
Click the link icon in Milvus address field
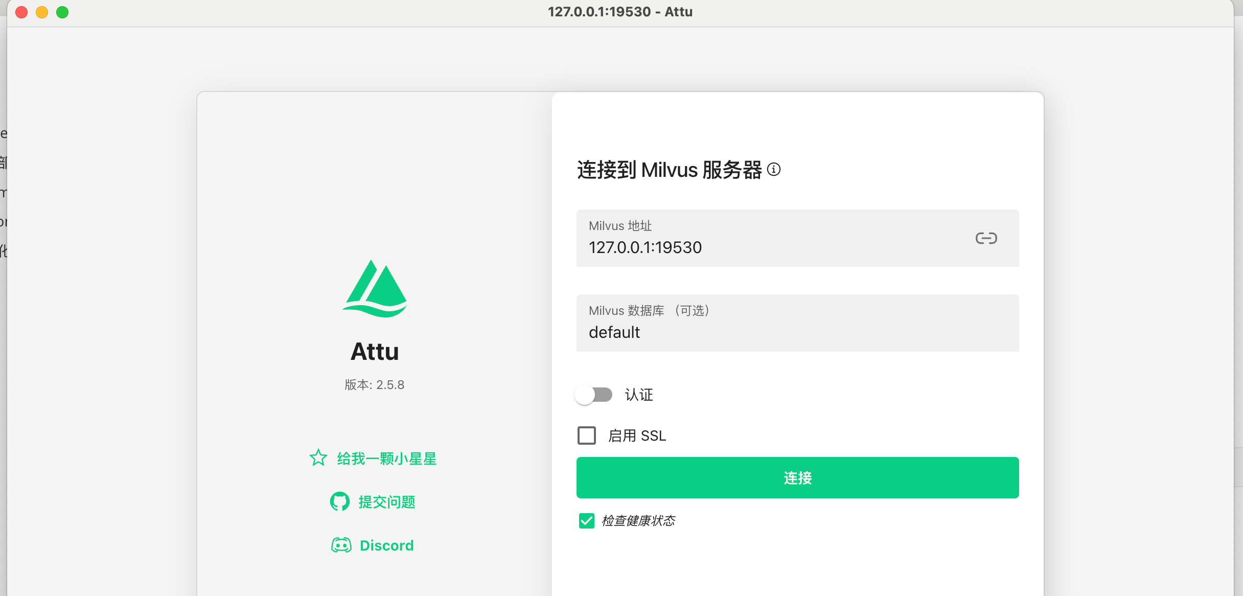(986, 238)
